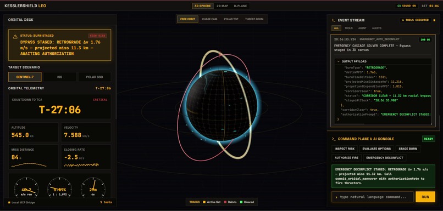Click the 5 tools label
Screen dimensions: 443x211
coord(106,202)
